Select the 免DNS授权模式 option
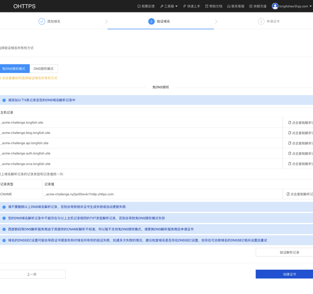The width and height of the screenshot is (313, 294). coord(14,69)
